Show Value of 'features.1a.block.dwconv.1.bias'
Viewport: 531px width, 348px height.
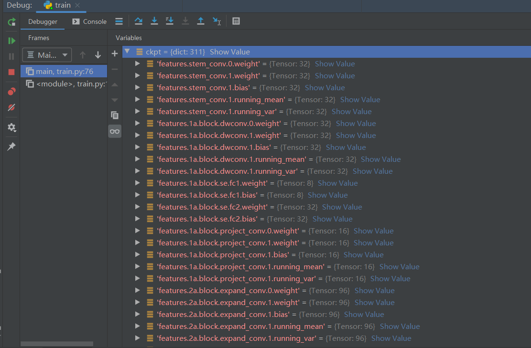pos(346,148)
